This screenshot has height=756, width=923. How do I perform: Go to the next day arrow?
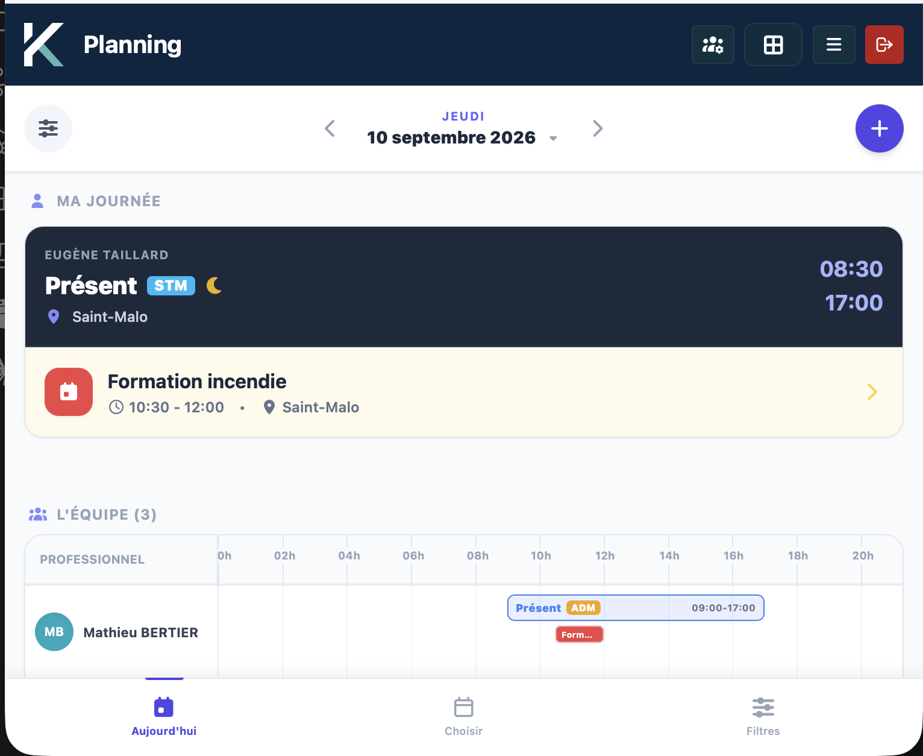(x=598, y=128)
